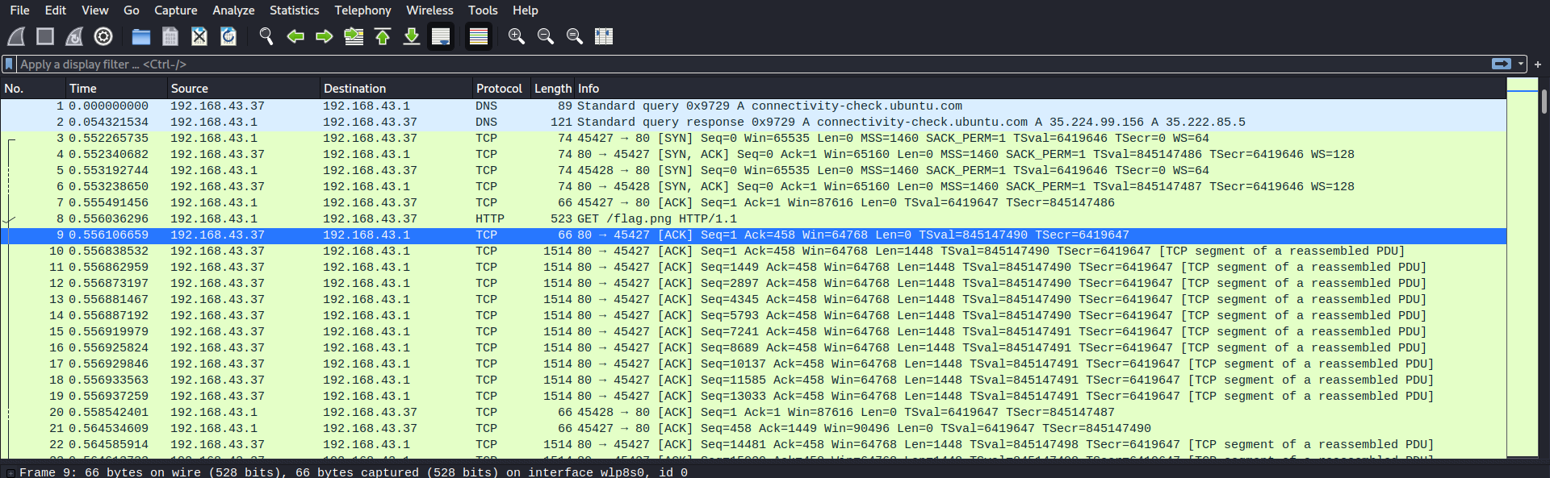The width and height of the screenshot is (1550, 478).
Task: Zoom in the packet list text
Action: click(517, 36)
